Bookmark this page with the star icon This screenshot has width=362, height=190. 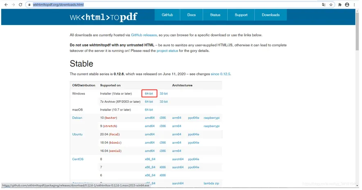coord(331,5)
